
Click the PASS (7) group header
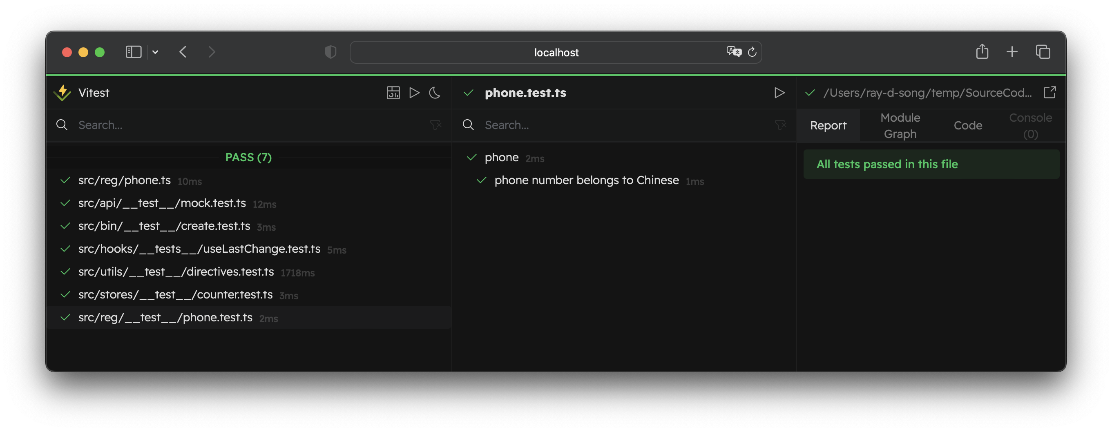249,157
